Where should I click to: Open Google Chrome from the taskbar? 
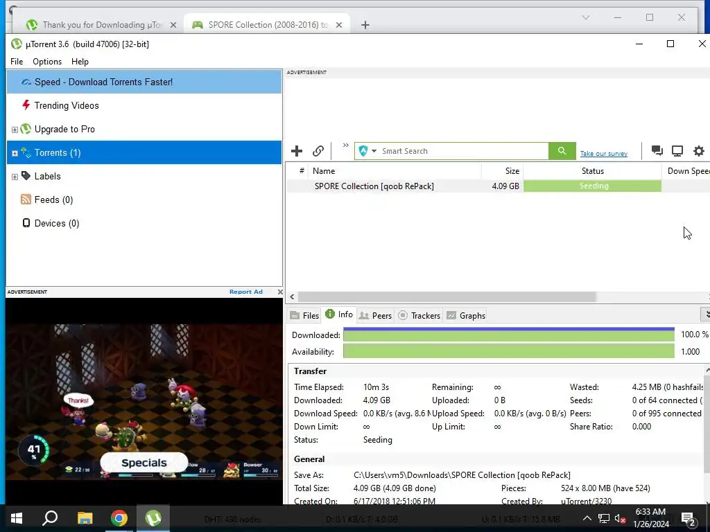click(119, 518)
